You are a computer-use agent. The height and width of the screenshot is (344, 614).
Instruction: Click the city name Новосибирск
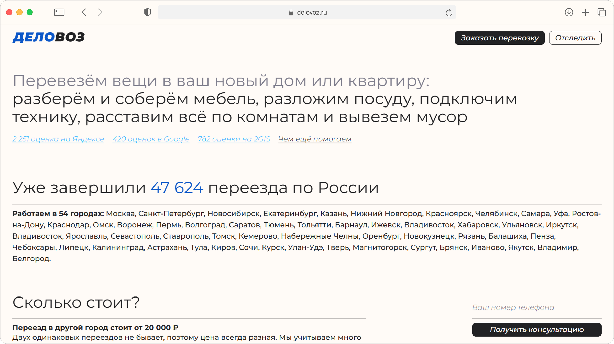pyautogui.click(x=233, y=213)
